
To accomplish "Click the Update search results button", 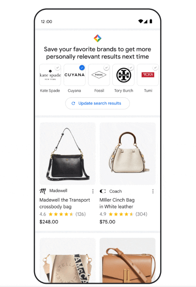I will pyautogui.click(x=98, y=104).
